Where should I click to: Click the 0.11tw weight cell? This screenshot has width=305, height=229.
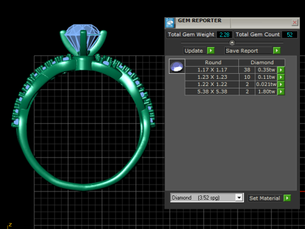[x=266, y=77]
